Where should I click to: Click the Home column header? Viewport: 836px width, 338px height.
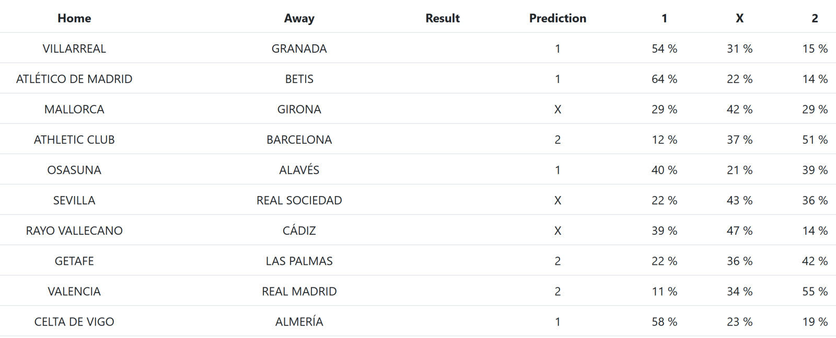point(74,18)
